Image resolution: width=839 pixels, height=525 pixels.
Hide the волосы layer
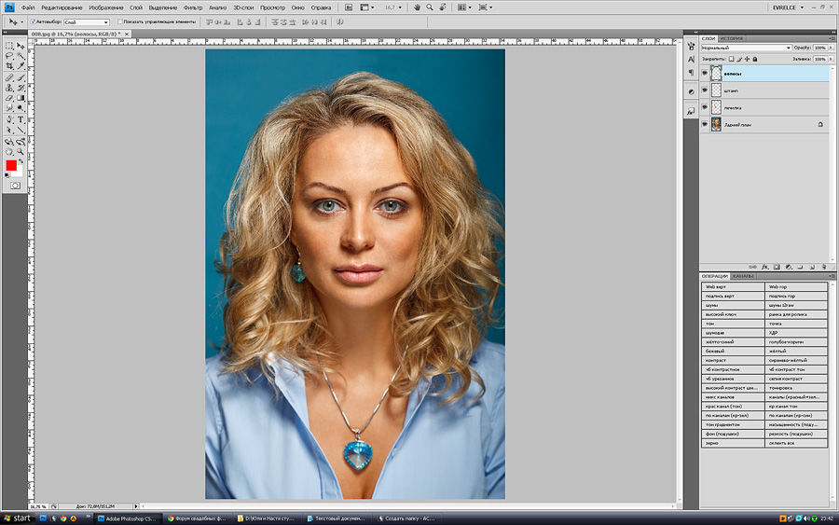tap(704, 73)
